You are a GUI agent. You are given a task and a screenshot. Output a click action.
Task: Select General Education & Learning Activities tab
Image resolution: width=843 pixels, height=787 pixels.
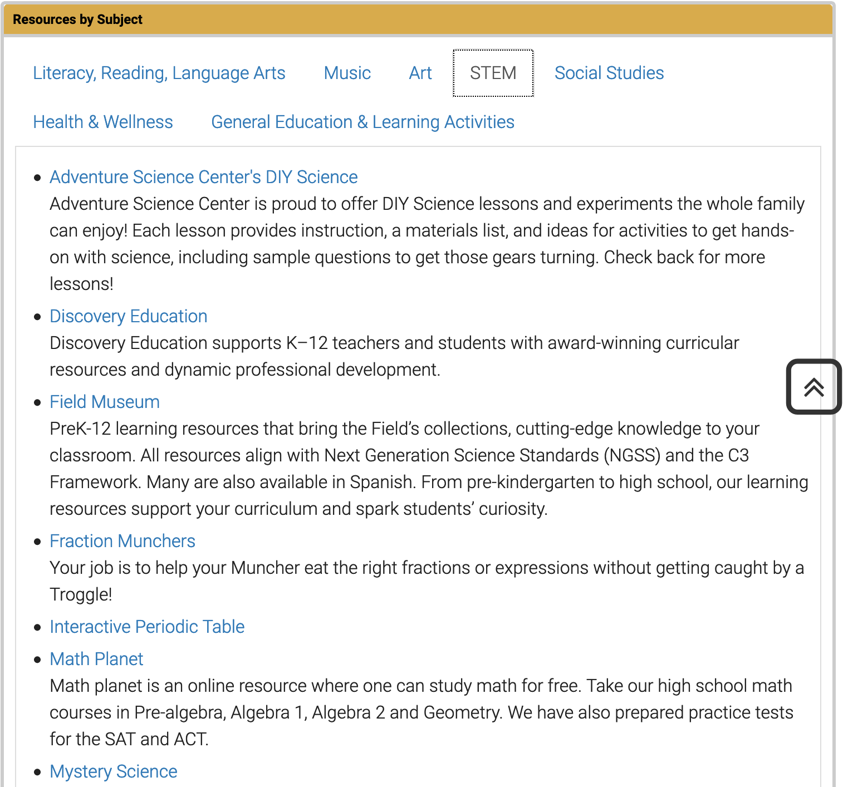coord(362,122)
